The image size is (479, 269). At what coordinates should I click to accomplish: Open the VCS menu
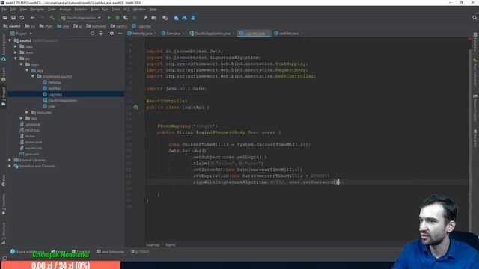point(126,10)
